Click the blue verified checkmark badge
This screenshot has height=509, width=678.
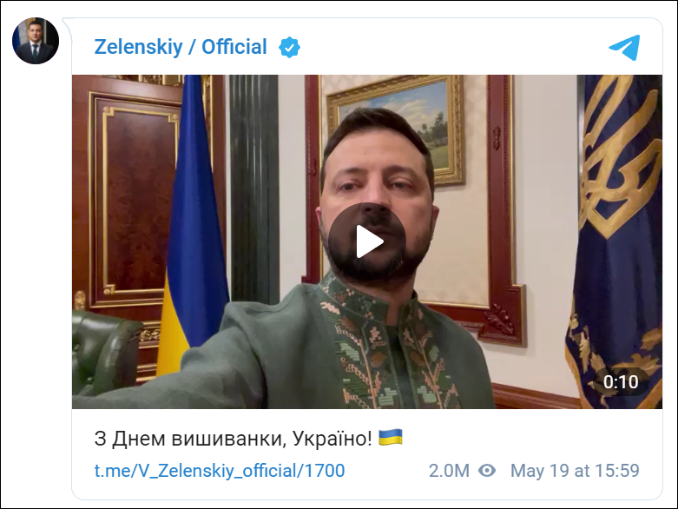pos(289,47)
